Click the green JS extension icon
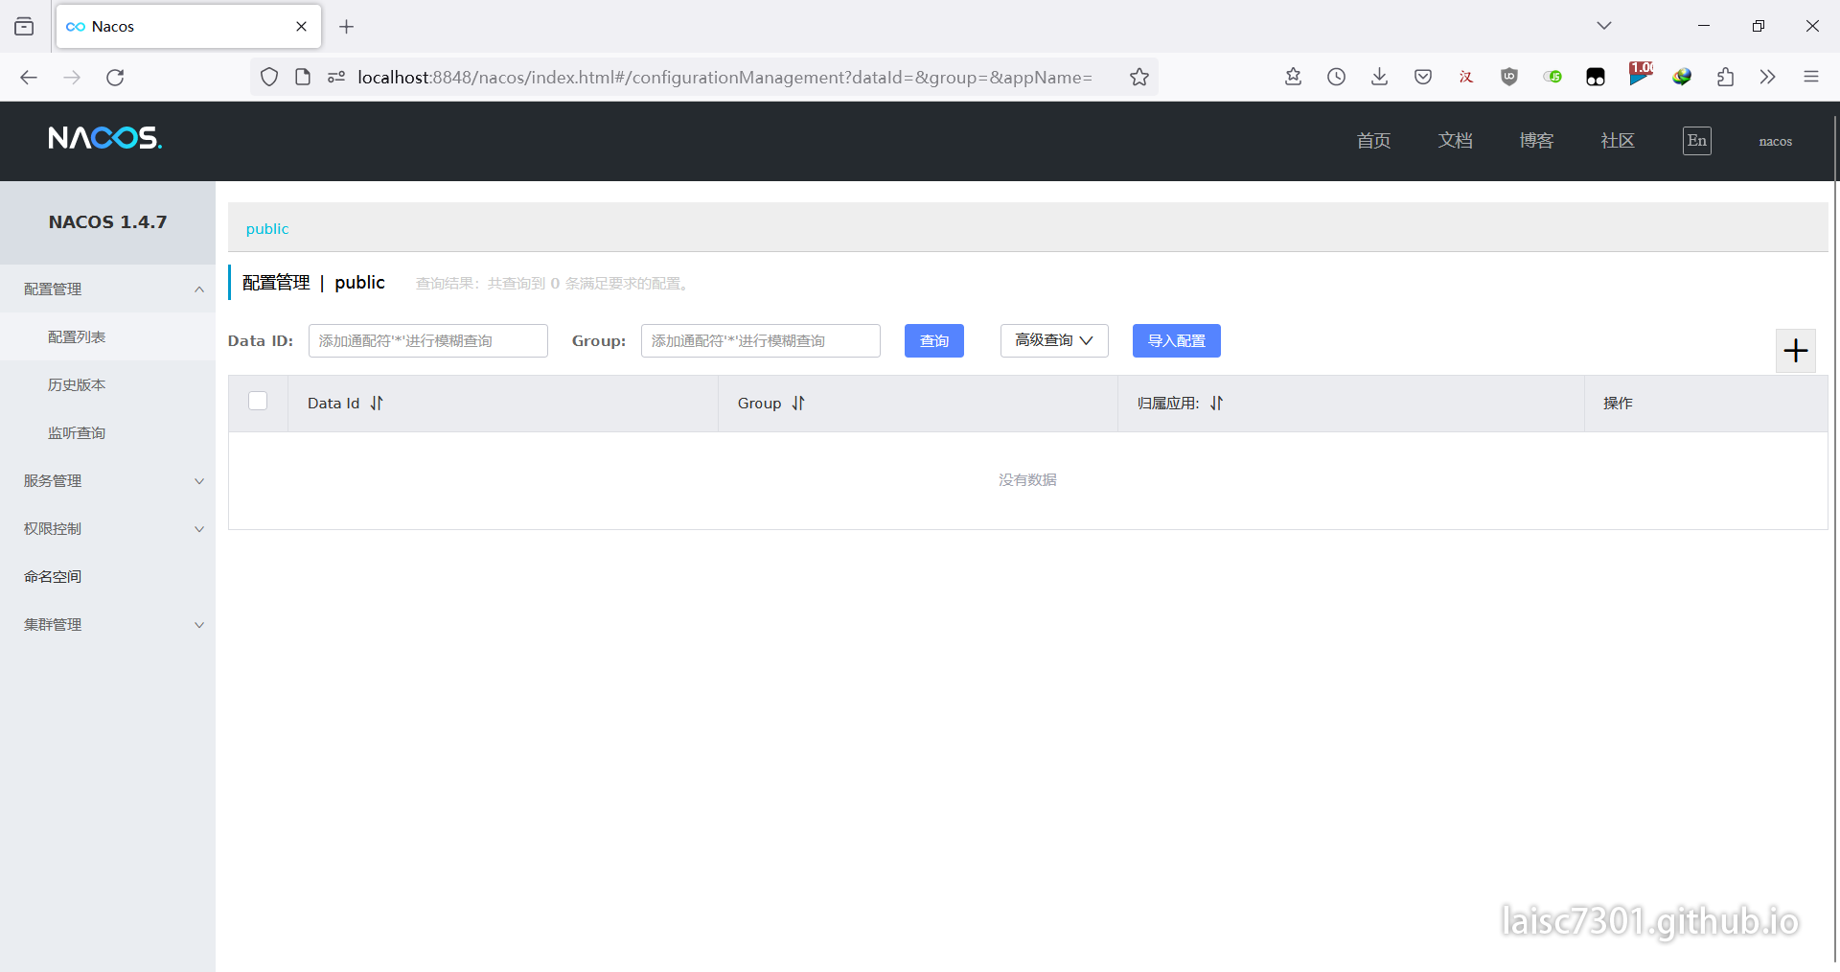Viewport: 1840px width, 972px height. click(1552, 77)
